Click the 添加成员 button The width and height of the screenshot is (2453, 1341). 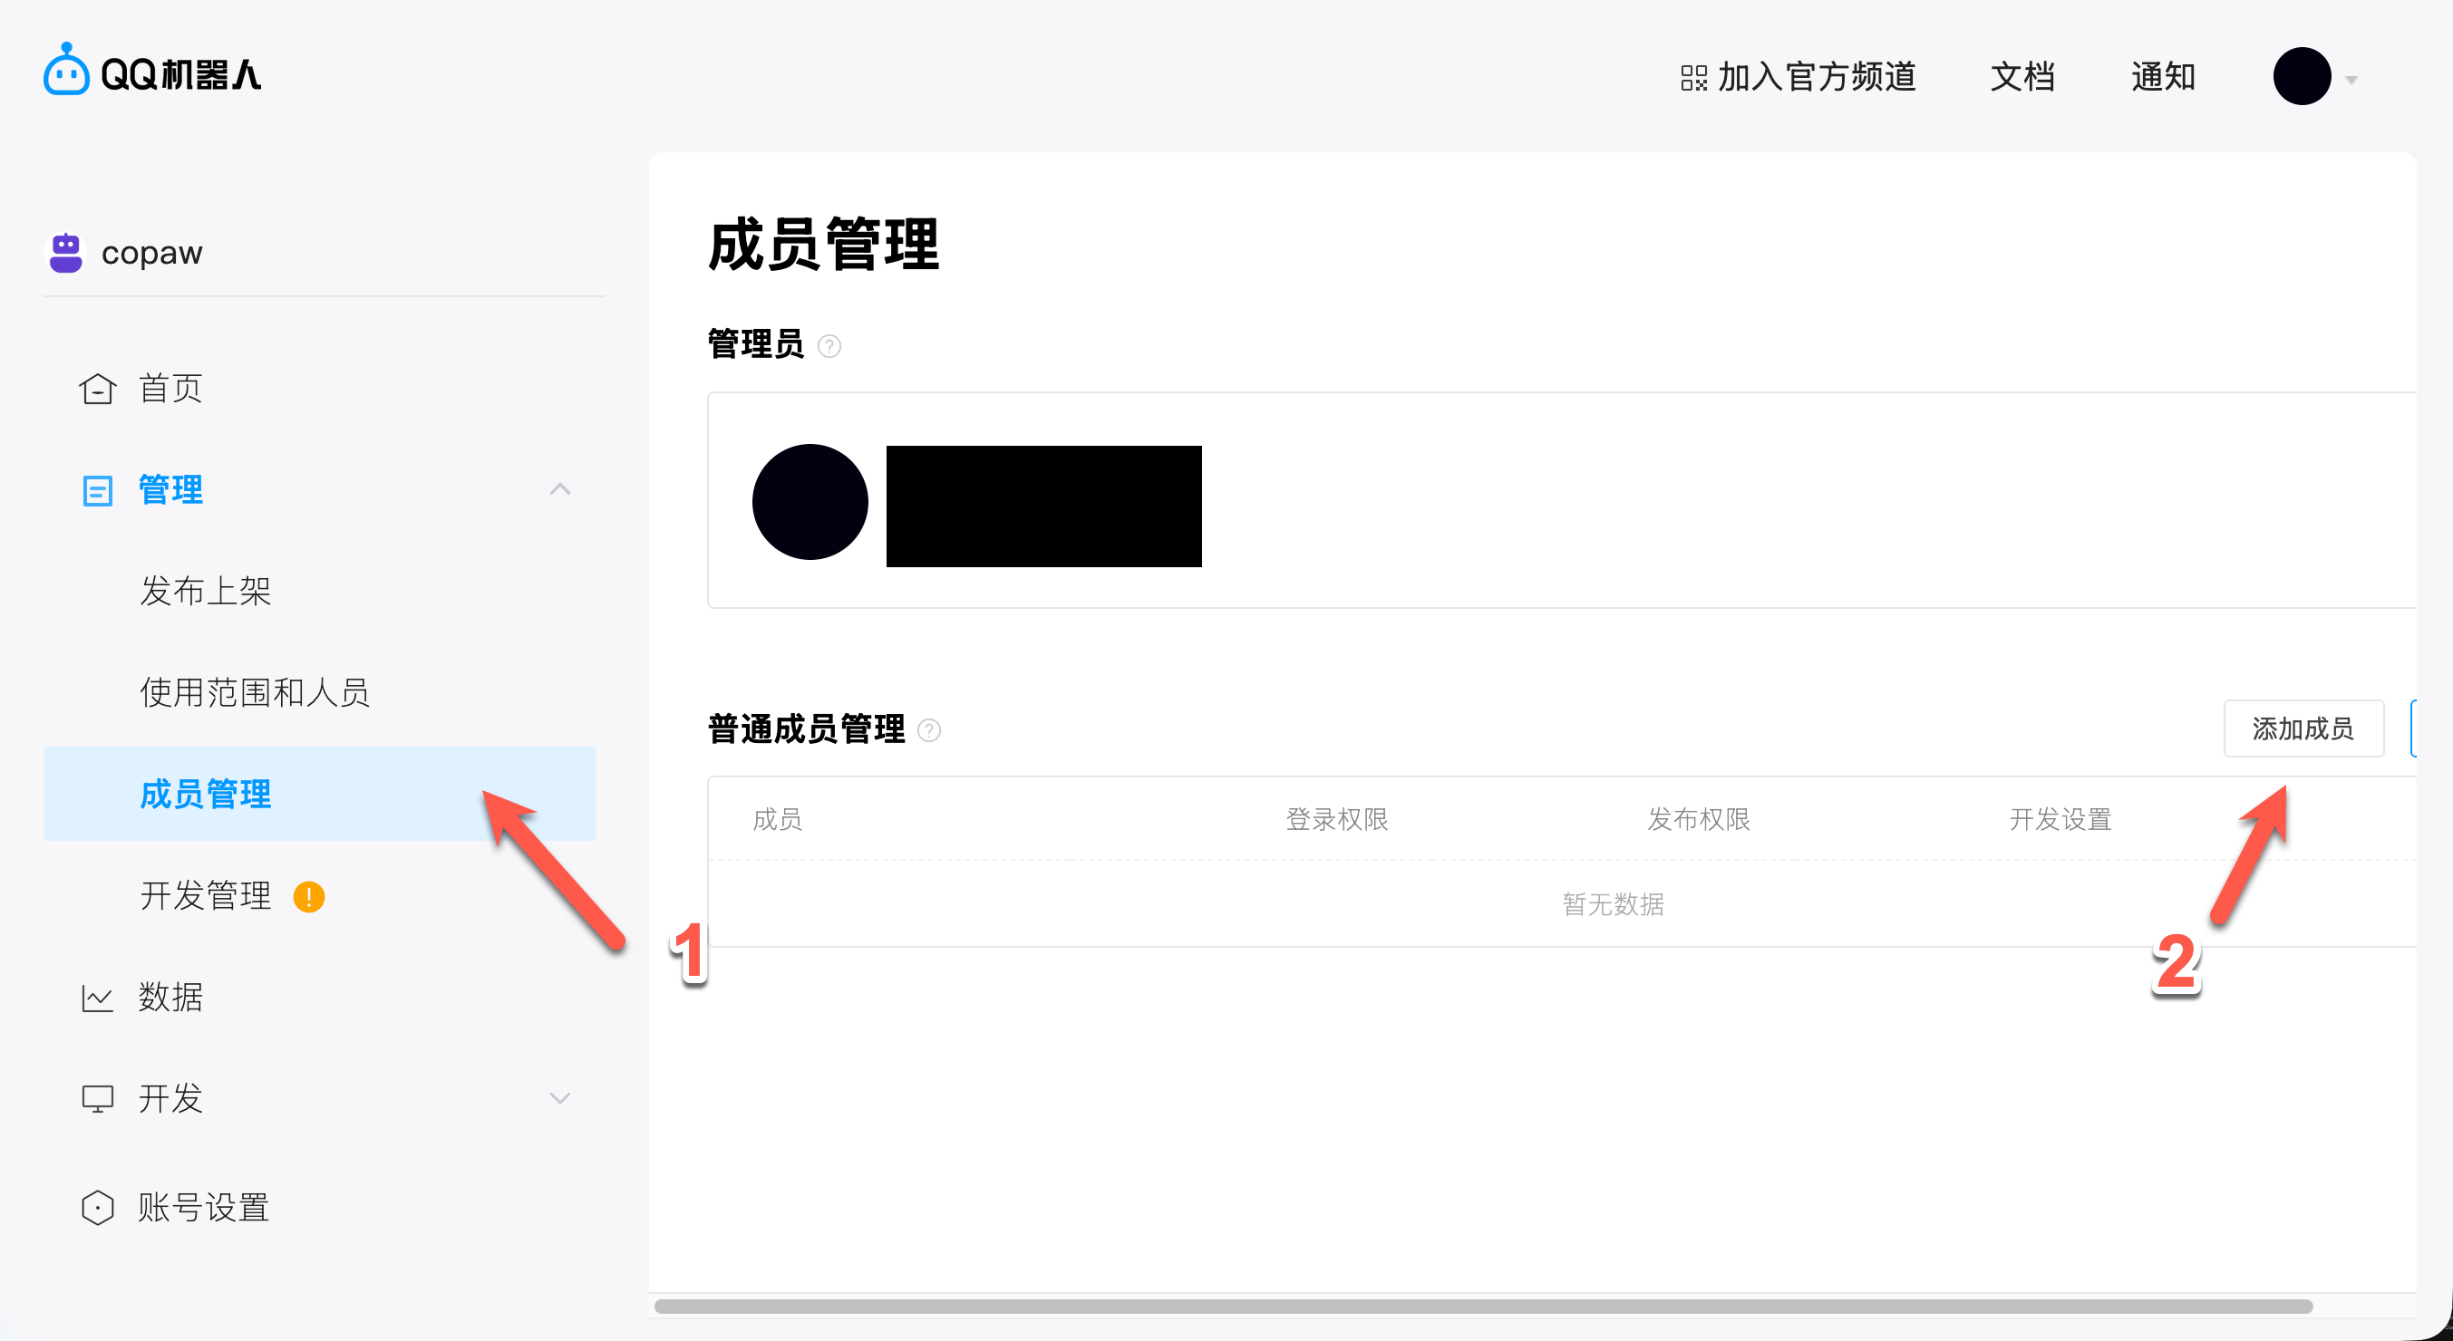2303,728
